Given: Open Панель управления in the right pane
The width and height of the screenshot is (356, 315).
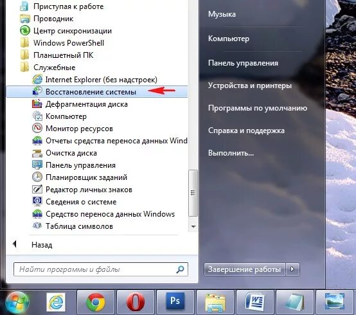Looking at the screenshot, I should tap(243, 63).
